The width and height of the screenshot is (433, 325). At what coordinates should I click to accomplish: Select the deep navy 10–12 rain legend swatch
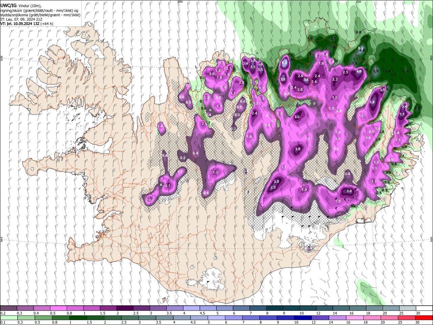pyautogui.click(x=302, y=318)
